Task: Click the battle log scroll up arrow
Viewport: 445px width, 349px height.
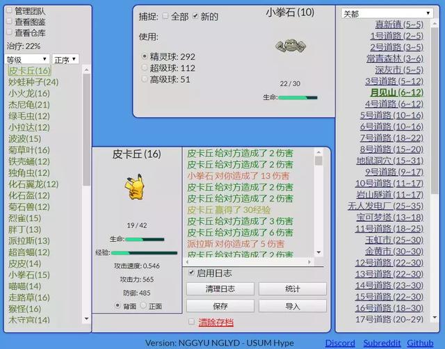Action: click(318, 152)
